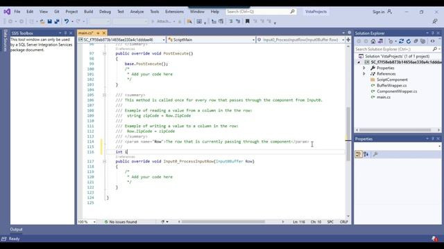The width and height of the screenshot is (444, 249).
Task: Click the Collapse All icon in Solution Explorer
Action: point(416,41)
